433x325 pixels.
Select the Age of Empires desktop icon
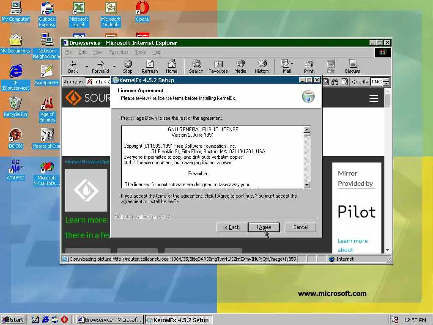[47, 110]
